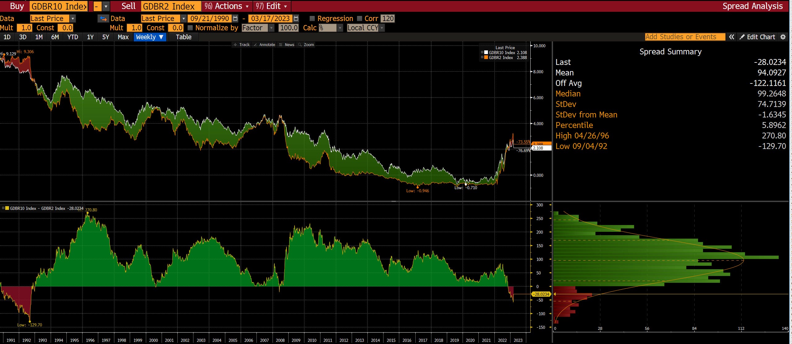Click the GDBR10 Index buy security field
This screenshot has height=344, width=792.
59,6
